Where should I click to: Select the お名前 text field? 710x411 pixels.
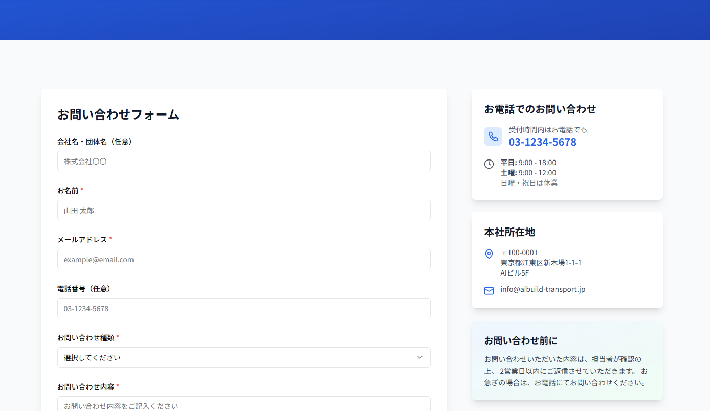click(244, 210)
